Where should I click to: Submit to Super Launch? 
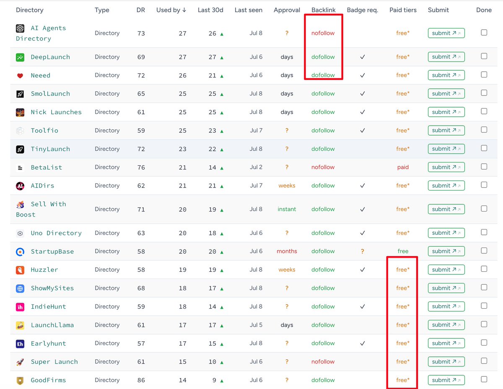coord(446,362)
